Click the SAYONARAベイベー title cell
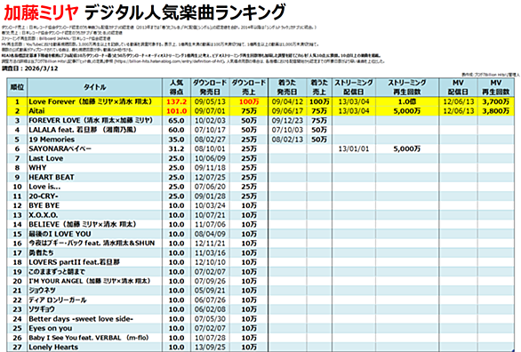The height and width of the screenshot is (352, 521). 95,148
